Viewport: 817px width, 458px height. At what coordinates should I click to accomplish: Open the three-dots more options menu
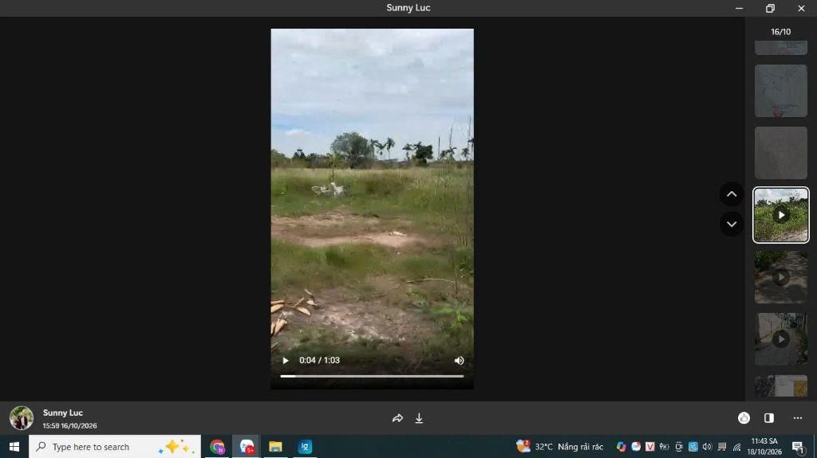(798, 417)
